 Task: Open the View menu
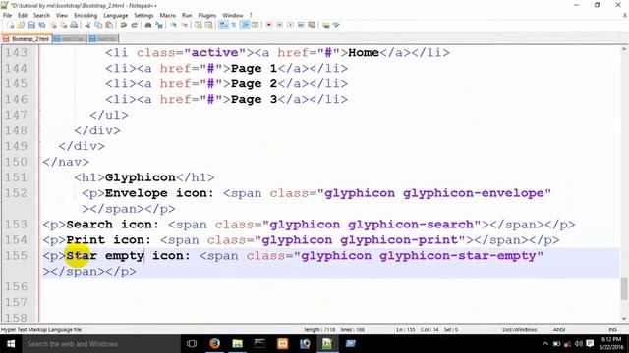click(x=62, y=16)
